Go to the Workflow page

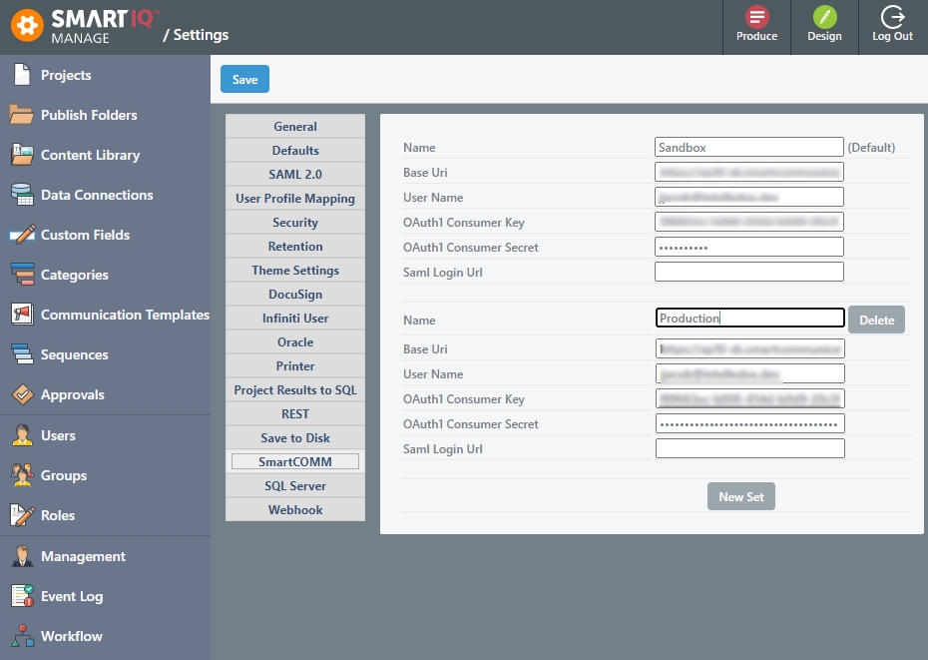(72, 636)
